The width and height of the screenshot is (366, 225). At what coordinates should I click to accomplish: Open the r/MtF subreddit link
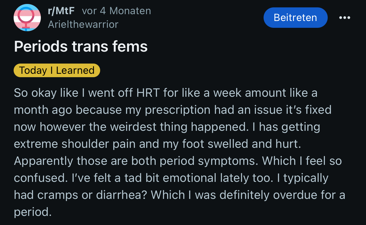click(x=61, y=11)
